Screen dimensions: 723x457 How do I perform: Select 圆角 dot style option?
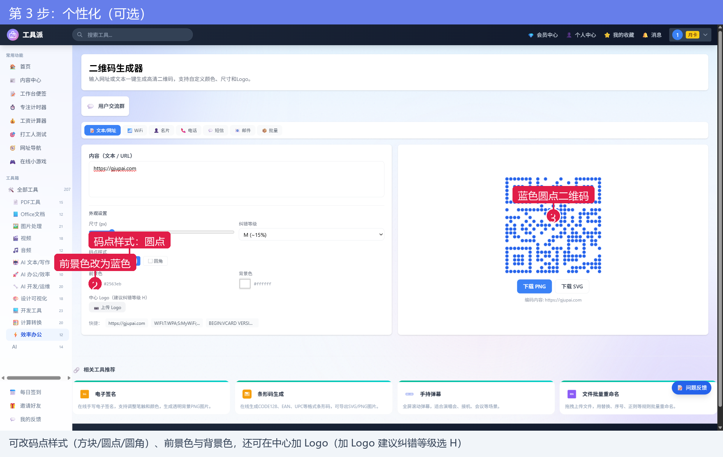coord(156,261)
